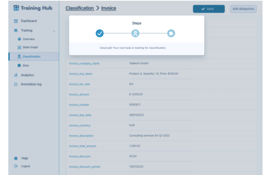This screenshot has height=175, width=271.
Task: Click the Annotation log clock icon
Action: tap(16, 84)
